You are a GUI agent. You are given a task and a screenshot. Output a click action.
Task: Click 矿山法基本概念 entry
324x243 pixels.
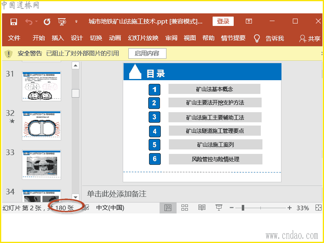214,89
